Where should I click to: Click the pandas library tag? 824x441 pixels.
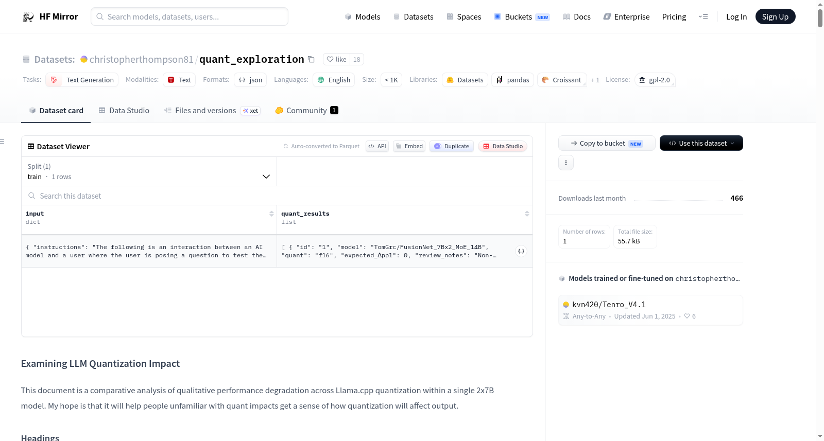click(x=512, y=80)
